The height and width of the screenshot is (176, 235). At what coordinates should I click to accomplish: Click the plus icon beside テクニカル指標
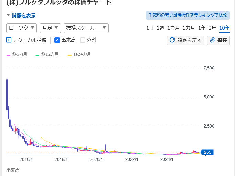point(9,40)
